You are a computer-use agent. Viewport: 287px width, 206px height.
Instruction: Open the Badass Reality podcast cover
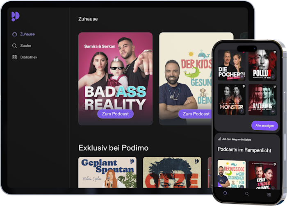[115, 79]
